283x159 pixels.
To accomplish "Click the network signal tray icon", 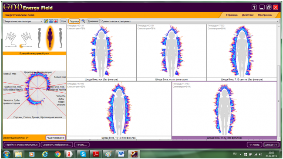I will (256, 154).
